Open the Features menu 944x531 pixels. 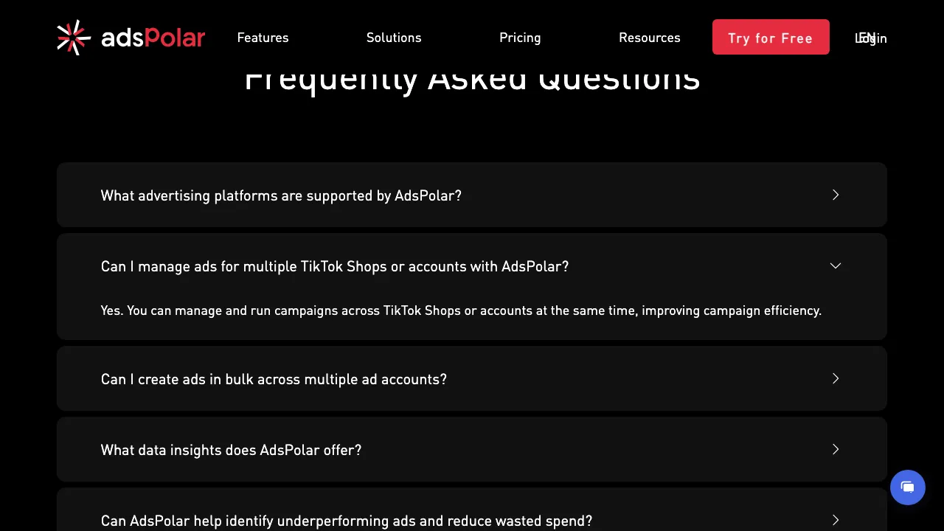coord(263,37)
